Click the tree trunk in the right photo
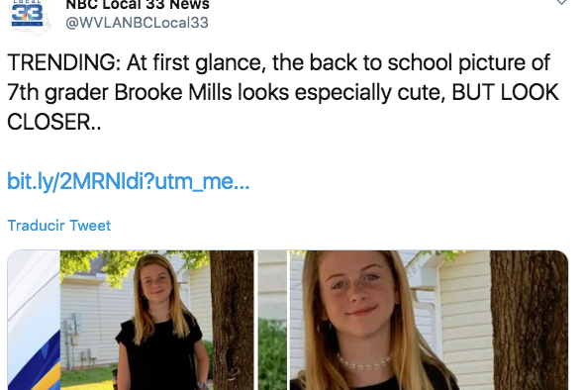Viewport: 583px width, 390px height. pos(529,320)
